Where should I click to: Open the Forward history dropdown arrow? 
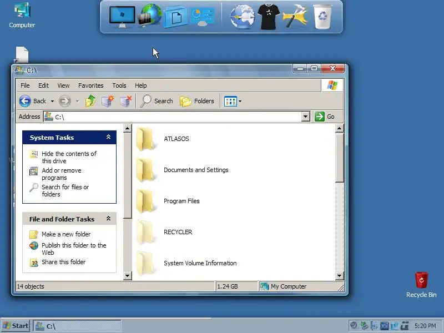coord(77,101)
